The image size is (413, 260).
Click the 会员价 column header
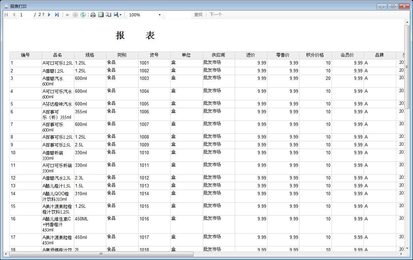point(348,55)
